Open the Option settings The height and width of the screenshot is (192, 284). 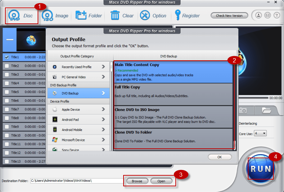tap(145, 15)
